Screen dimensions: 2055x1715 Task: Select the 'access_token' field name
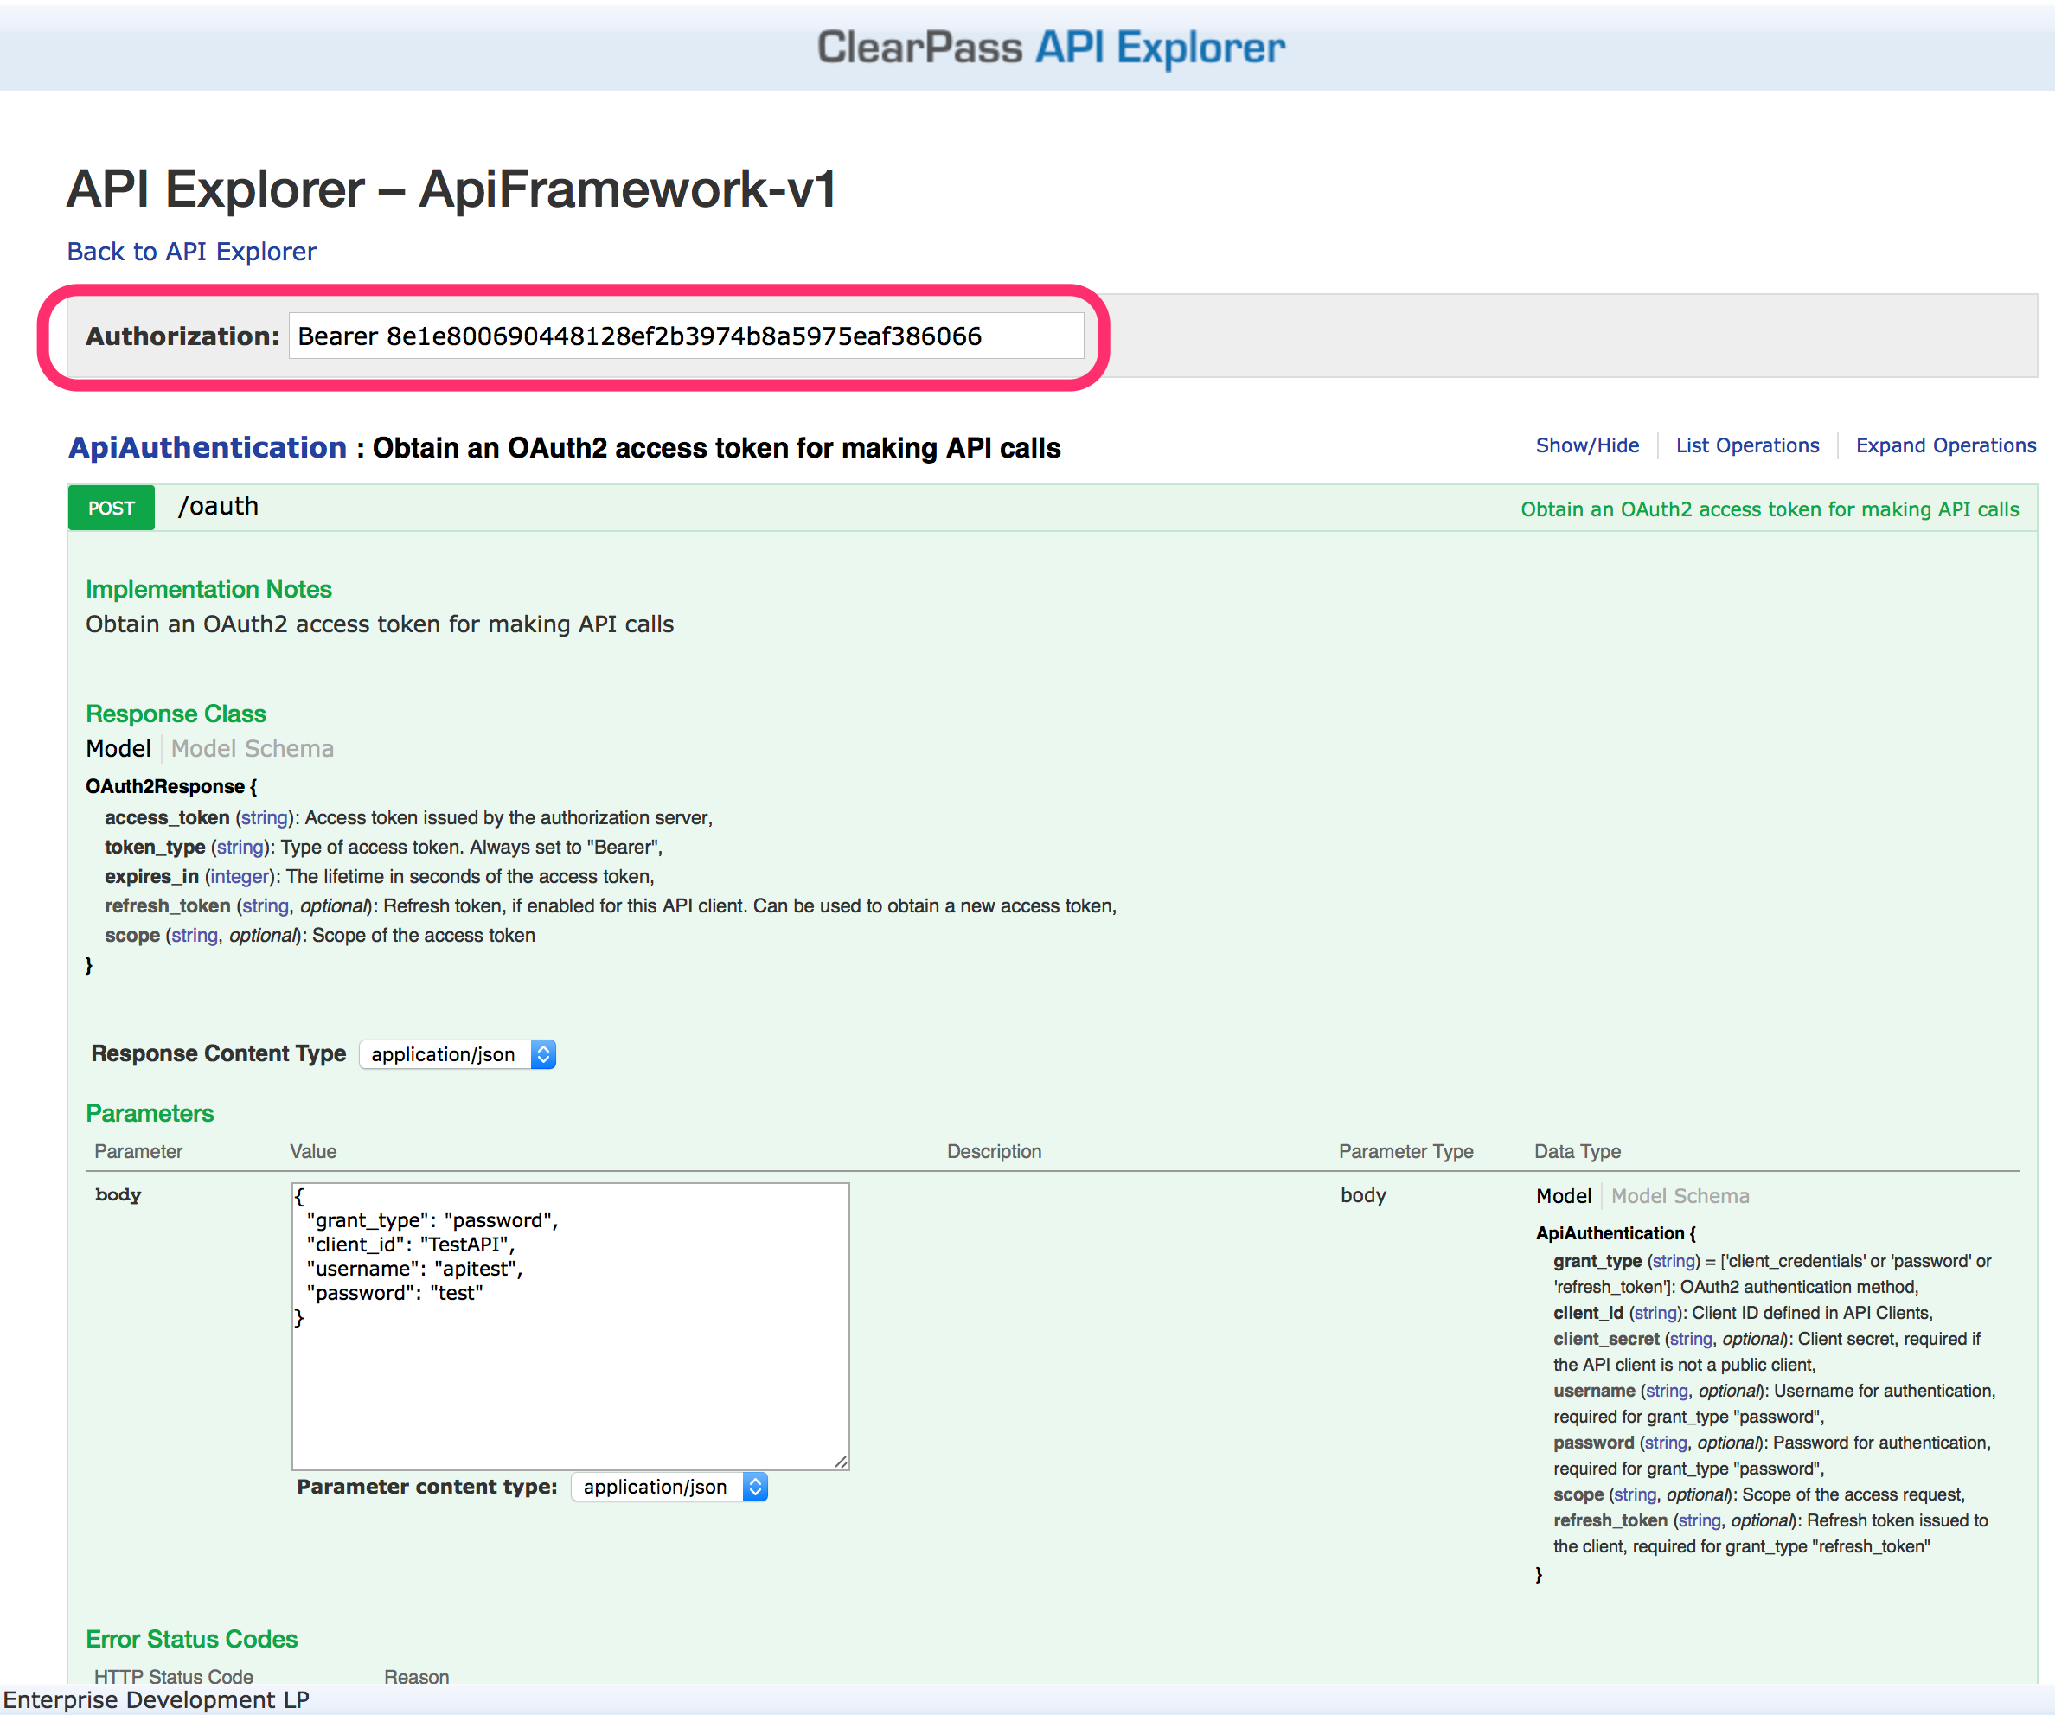(167, 817)
